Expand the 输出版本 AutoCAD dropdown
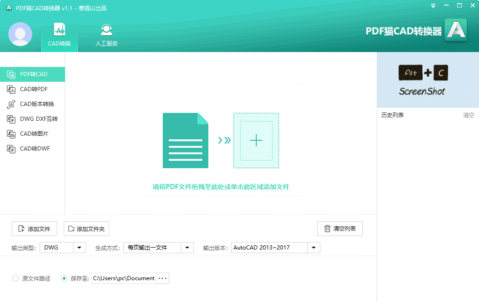This screenshot has width=479, height=302. pyautogui.click(x=314, y=248)
